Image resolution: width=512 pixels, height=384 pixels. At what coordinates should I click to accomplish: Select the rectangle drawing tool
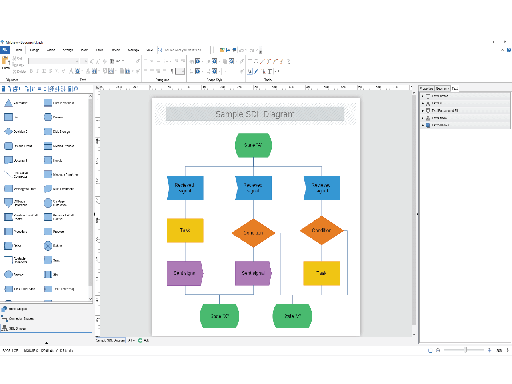(x=250, y=61)
